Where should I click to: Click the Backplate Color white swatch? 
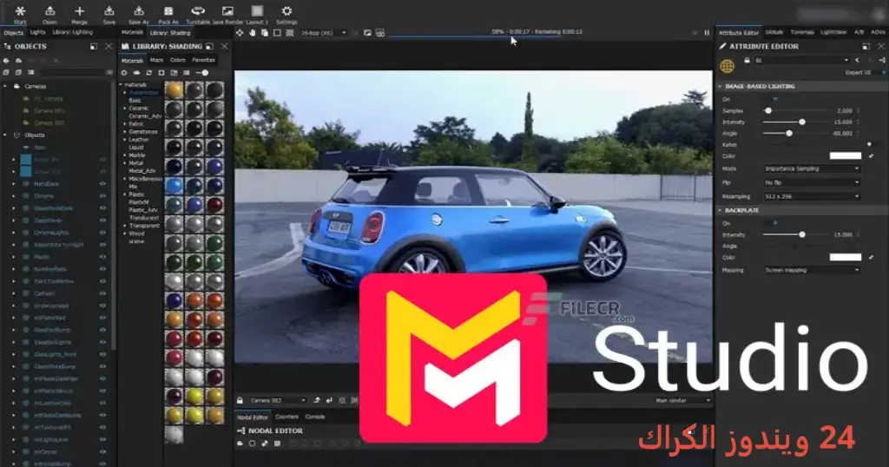pyautogui.click(x=846, y=257)
